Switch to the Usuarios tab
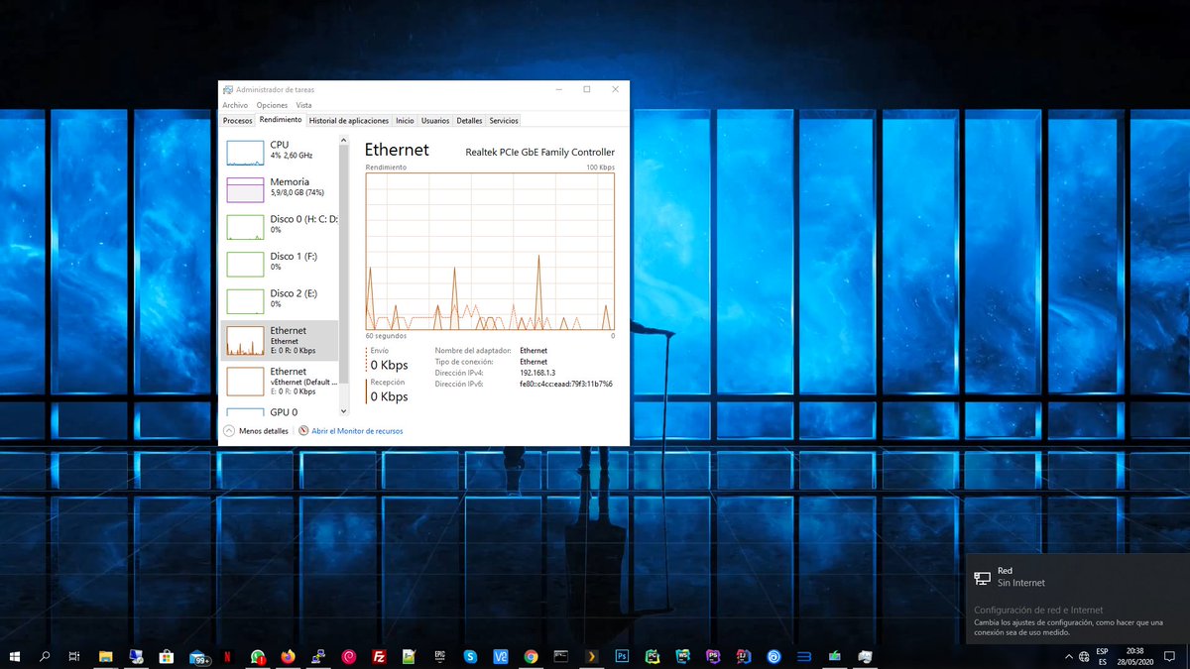1190x669 pixels. click(435, 121)
